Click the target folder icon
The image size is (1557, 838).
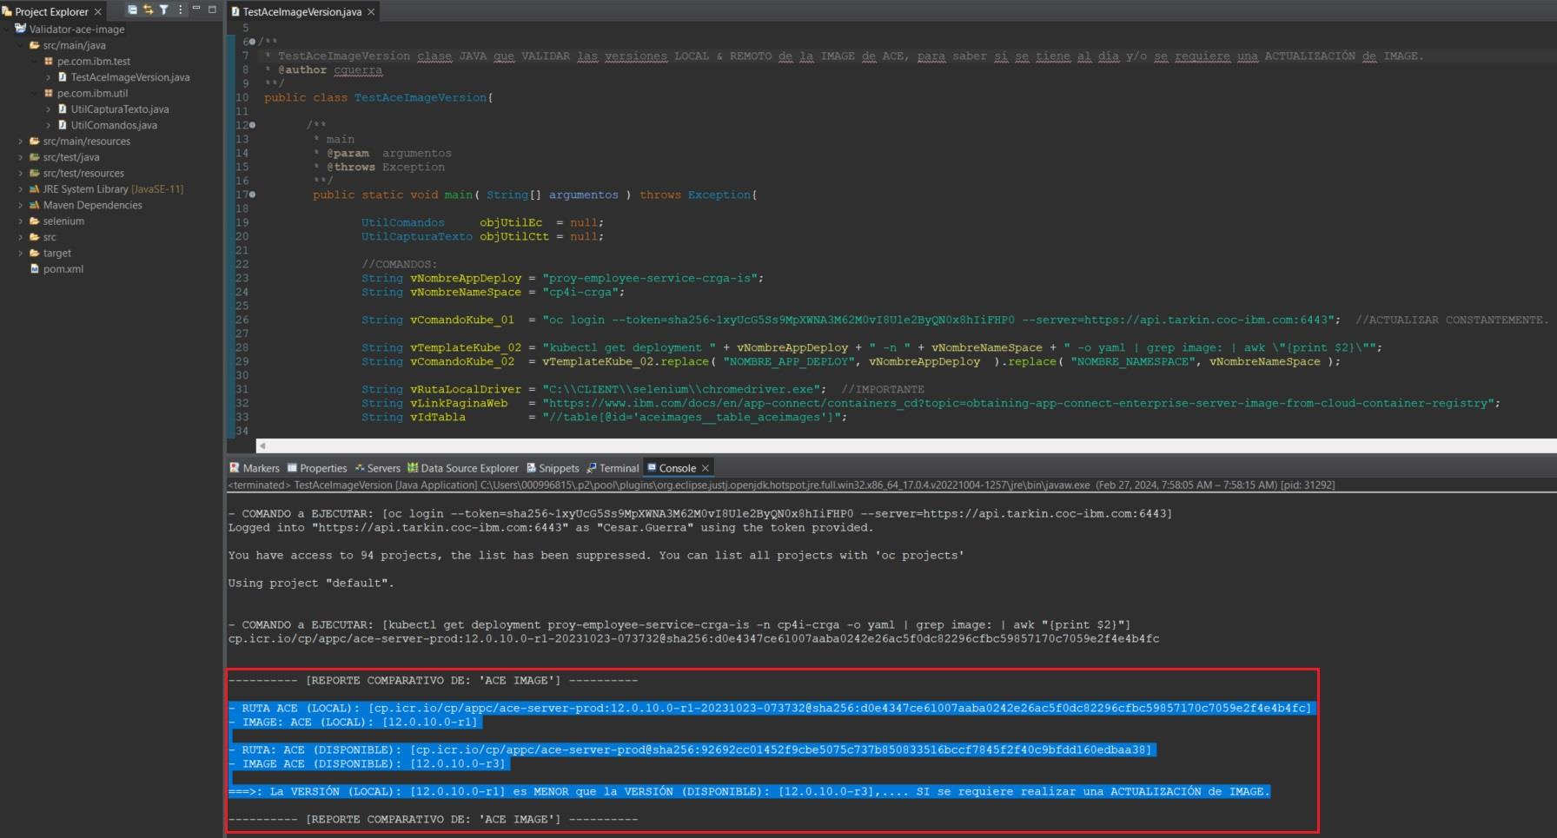tap(35, 254)
